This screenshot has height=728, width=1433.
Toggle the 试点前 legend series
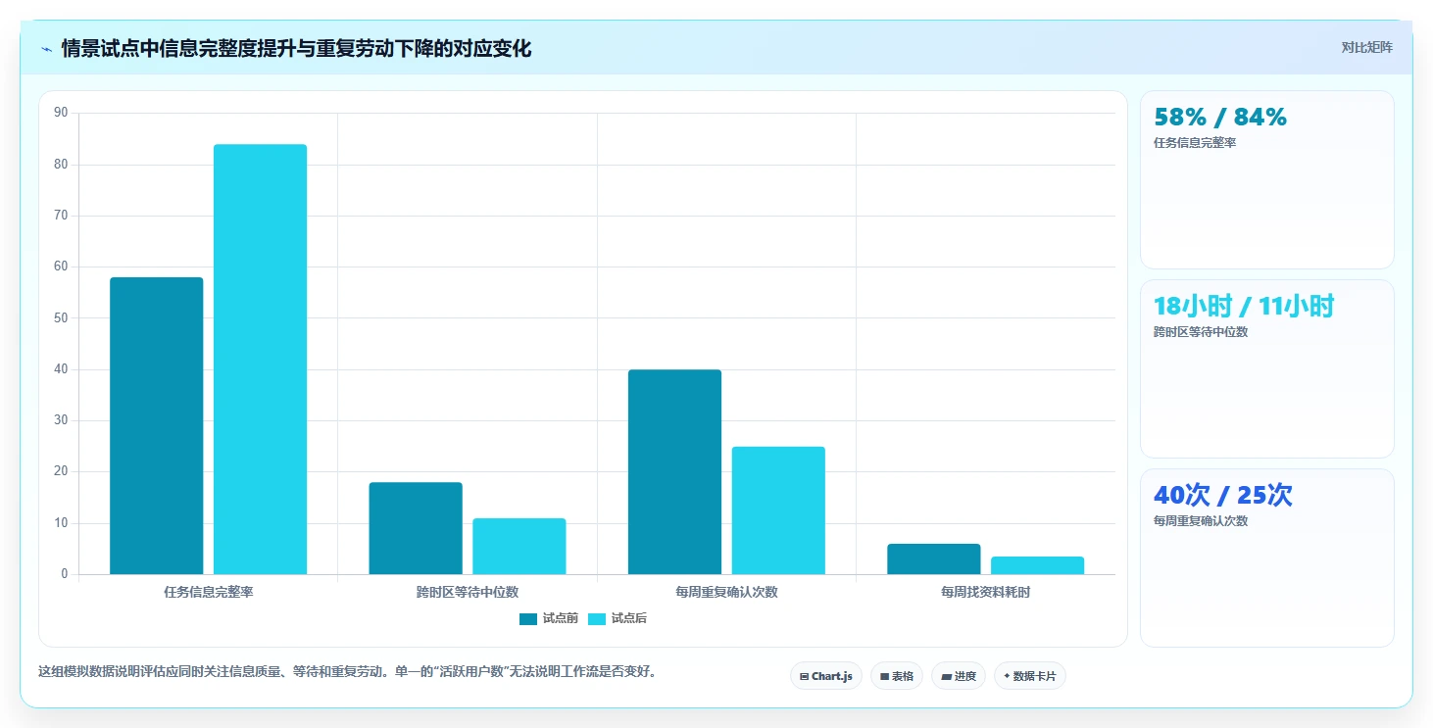[x=549, y=618]
